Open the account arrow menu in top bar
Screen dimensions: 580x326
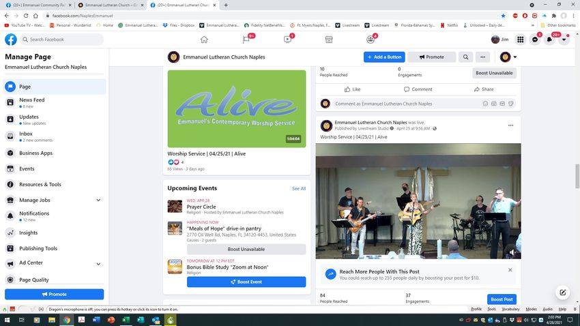(564, 40)
